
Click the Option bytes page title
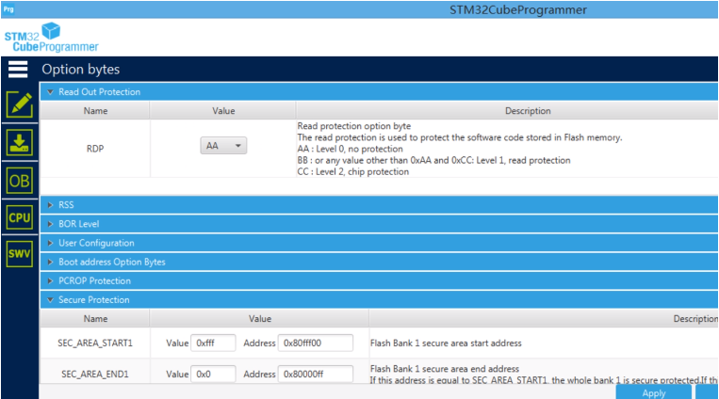click(81, 70)
